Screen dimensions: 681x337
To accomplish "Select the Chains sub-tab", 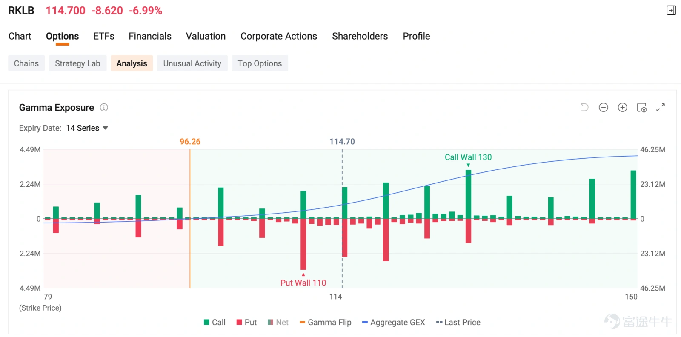I will 26,63.
